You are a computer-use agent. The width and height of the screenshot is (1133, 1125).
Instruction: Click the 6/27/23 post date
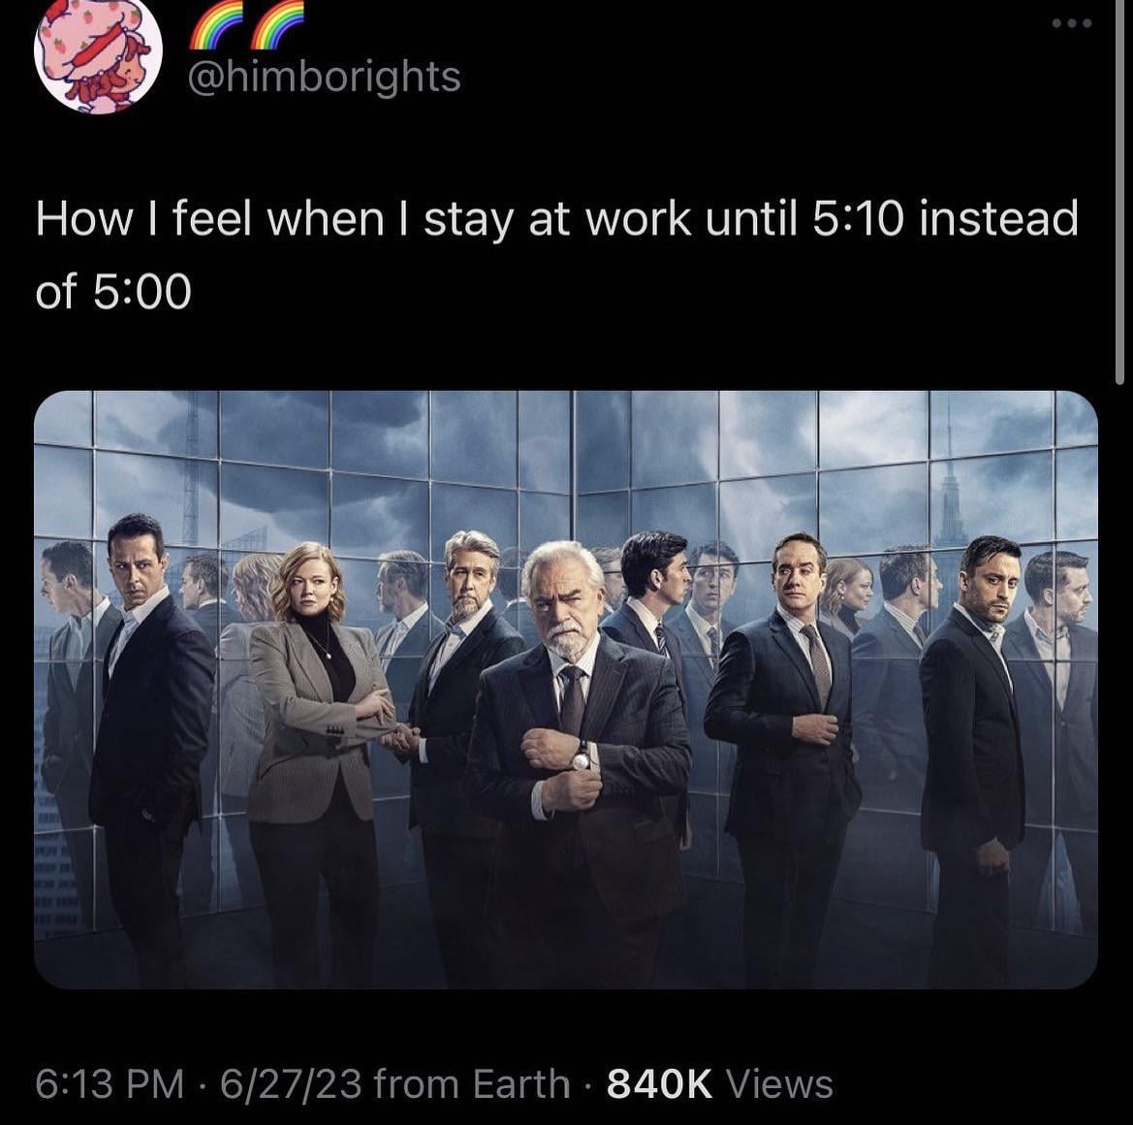click(x=291, y=1083)
